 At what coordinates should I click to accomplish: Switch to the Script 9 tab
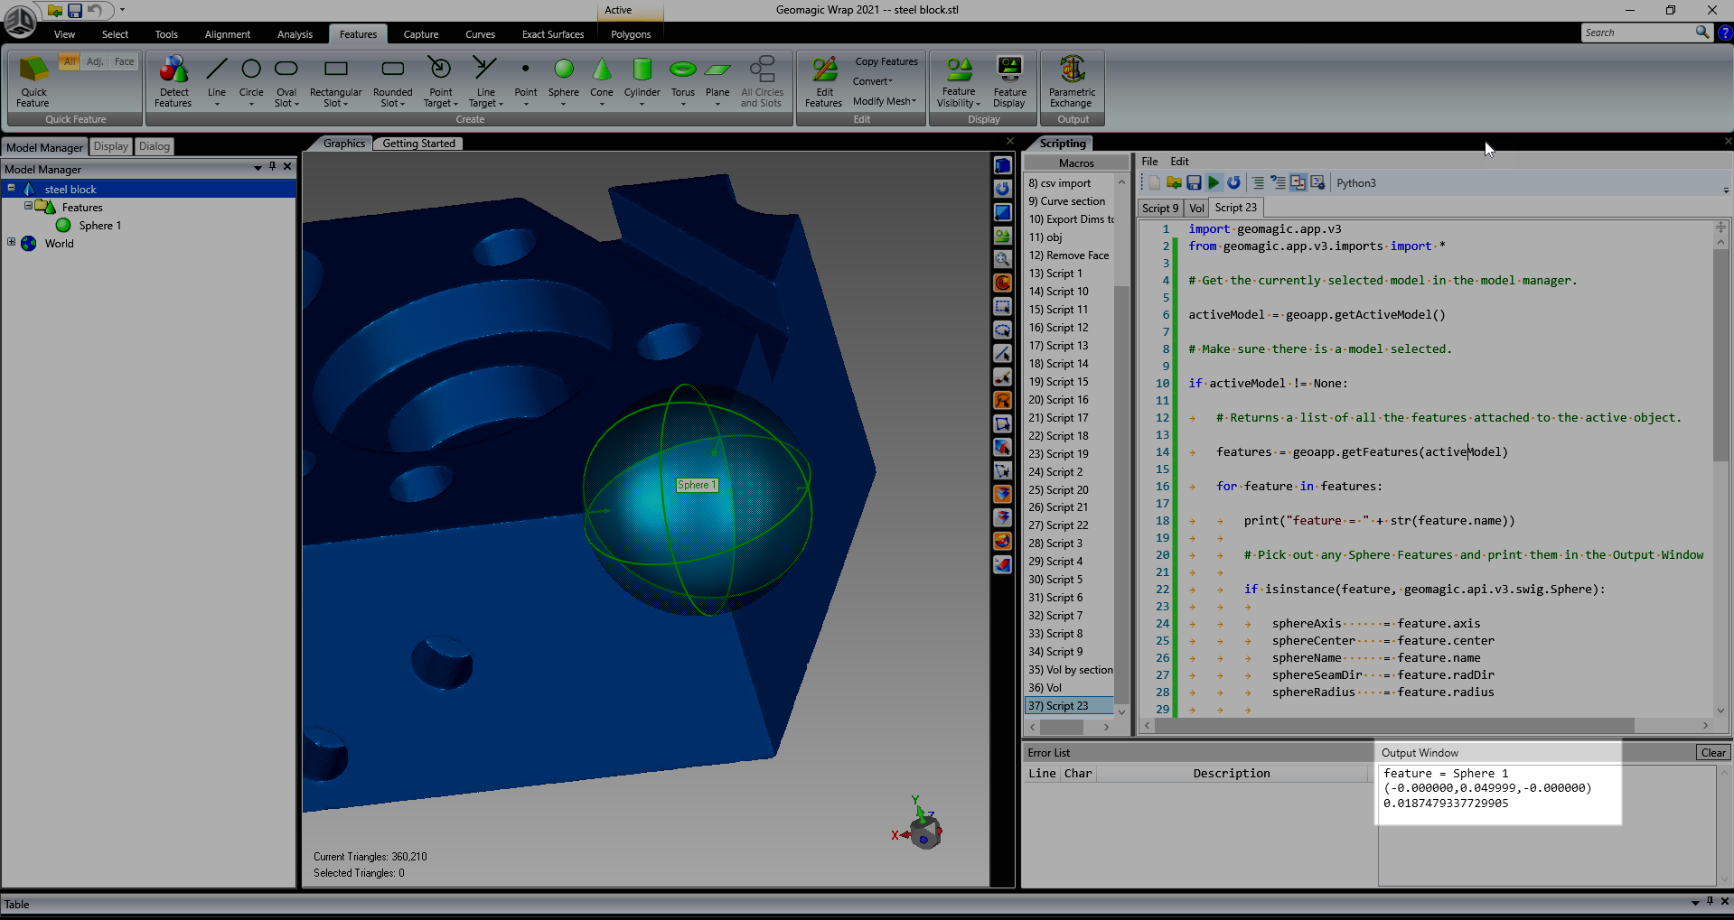point(1159,208)
